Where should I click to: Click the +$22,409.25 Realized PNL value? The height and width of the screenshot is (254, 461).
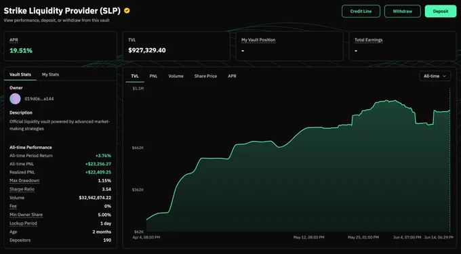point(98,172)
